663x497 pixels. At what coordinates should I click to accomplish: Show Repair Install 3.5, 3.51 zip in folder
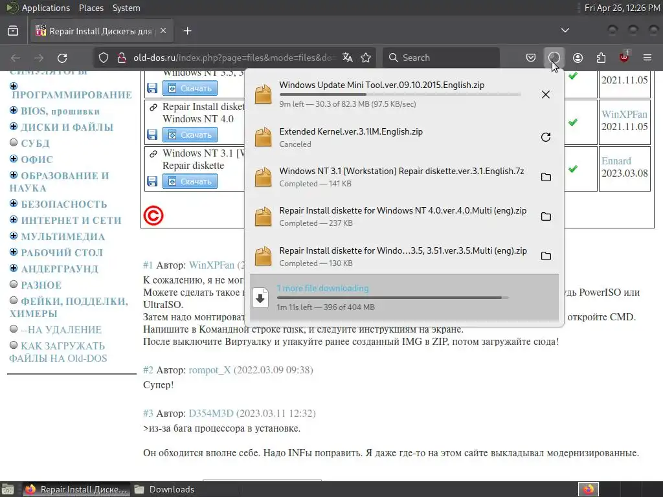click(x=546, y=256)
